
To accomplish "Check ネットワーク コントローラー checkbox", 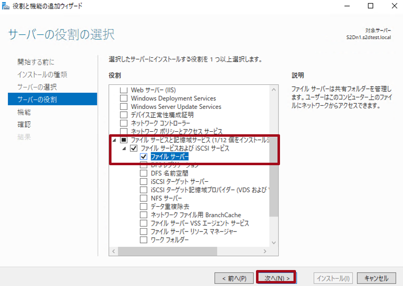I will (x=123, y=123).
